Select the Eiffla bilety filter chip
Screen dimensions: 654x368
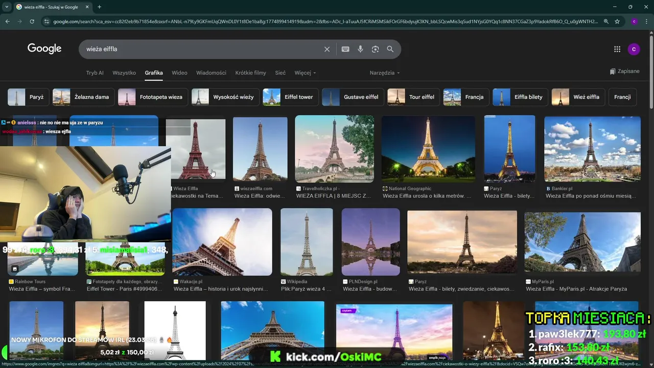521,97
